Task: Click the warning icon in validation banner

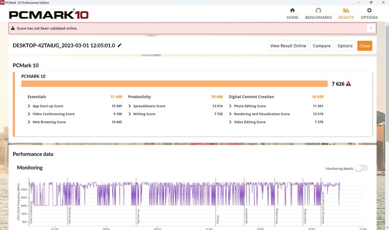Action: click(13, 28)
